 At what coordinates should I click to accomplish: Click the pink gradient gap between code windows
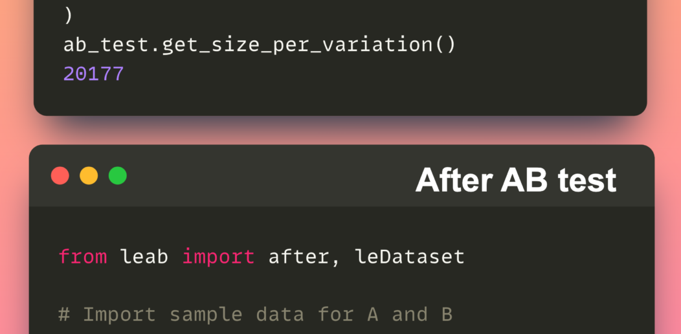(340, 130)
